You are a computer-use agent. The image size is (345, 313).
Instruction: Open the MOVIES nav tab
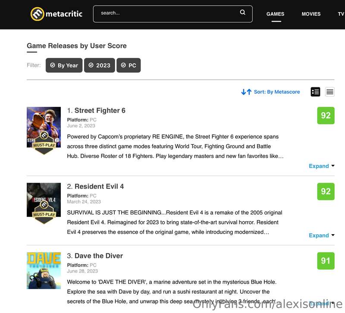click(311, 14)
